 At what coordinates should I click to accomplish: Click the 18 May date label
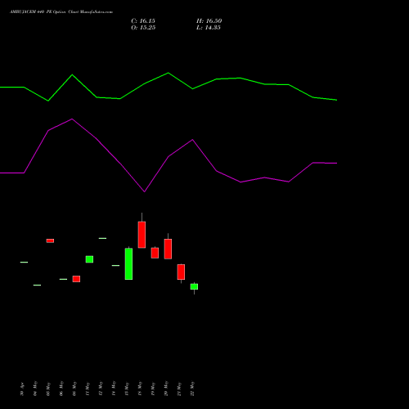140,389
